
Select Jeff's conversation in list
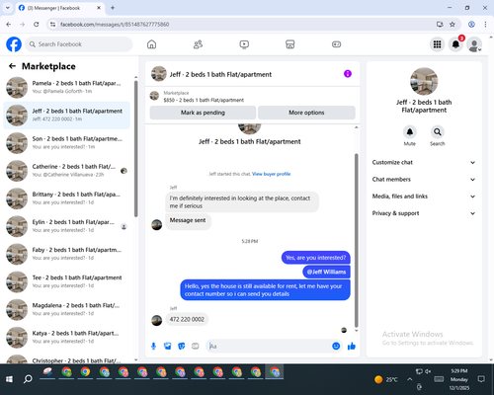tap(66, 116)
